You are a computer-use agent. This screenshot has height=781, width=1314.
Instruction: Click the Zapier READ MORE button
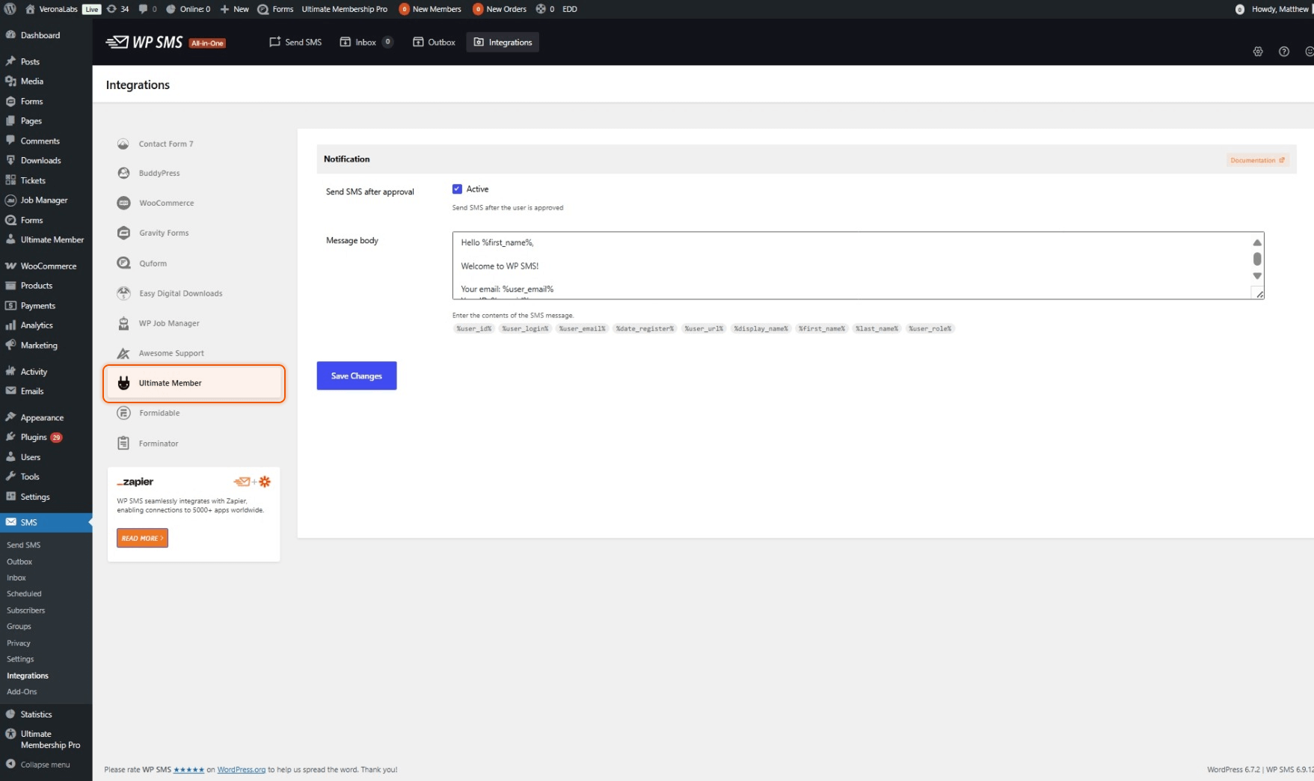click(x=142, y=538)
